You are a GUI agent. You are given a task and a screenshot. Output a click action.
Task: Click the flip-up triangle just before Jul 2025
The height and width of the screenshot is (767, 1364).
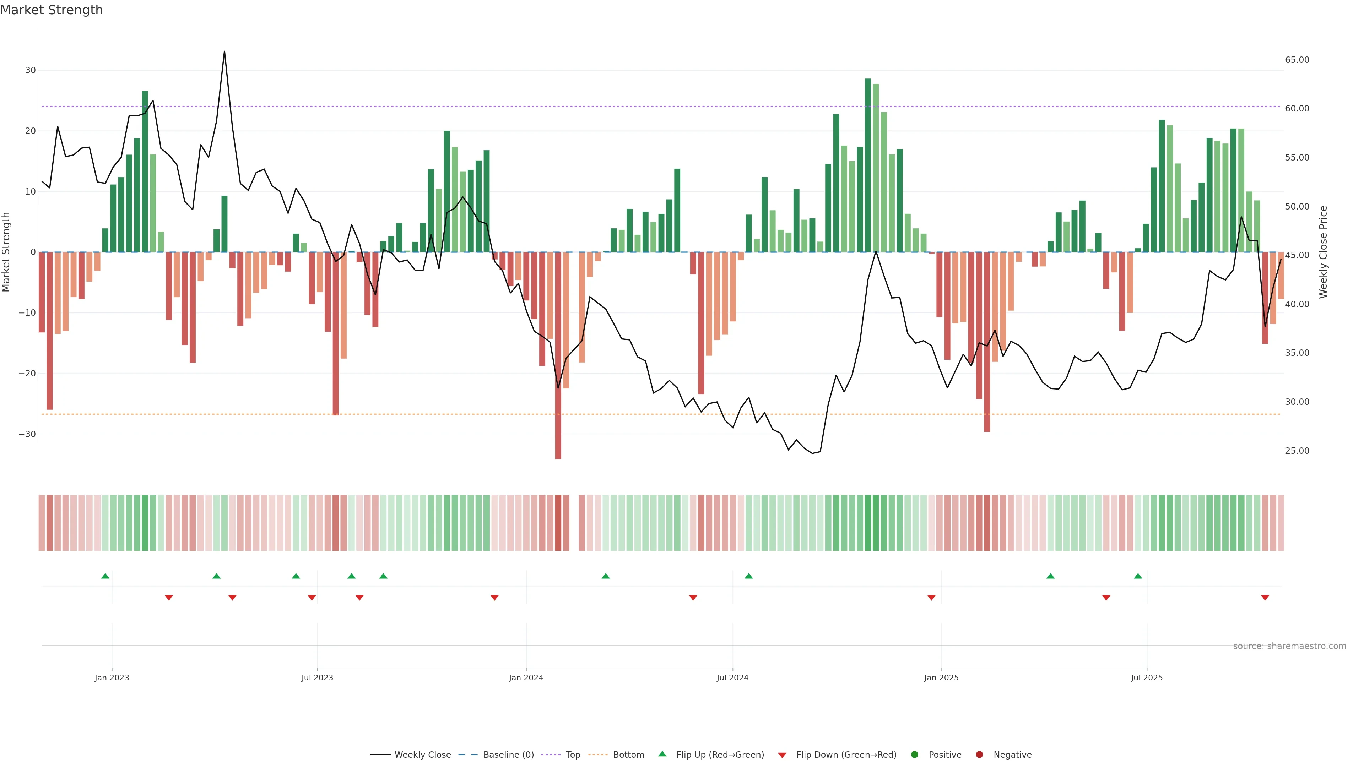(1138, 576)
